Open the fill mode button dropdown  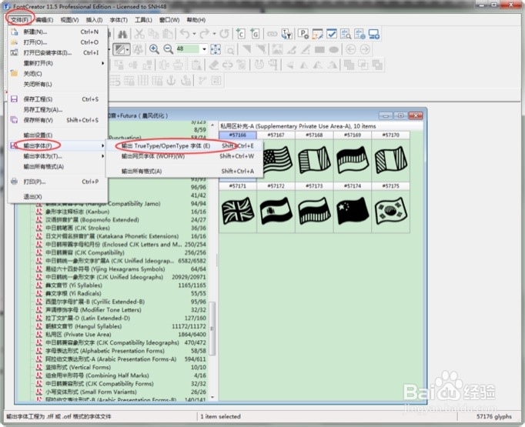click(128, 49)
